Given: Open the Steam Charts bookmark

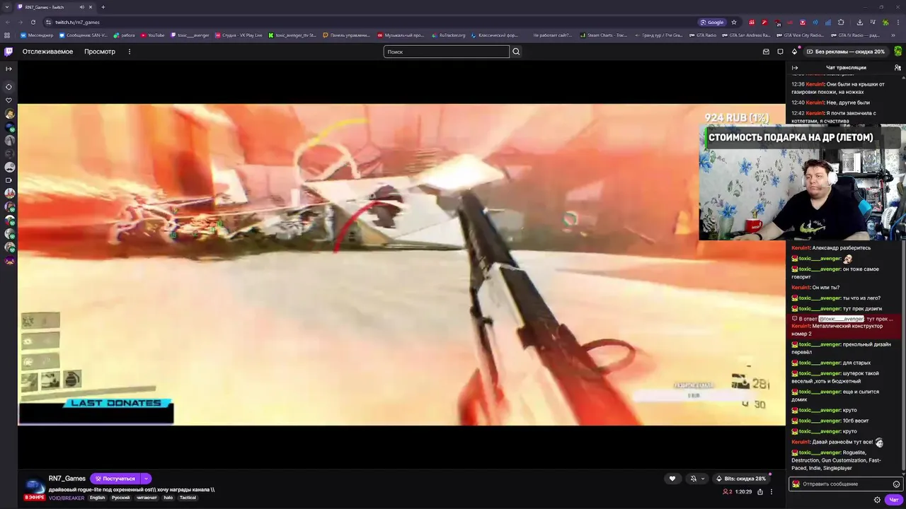Looking at the screenshot, I should tap(603, 35).
